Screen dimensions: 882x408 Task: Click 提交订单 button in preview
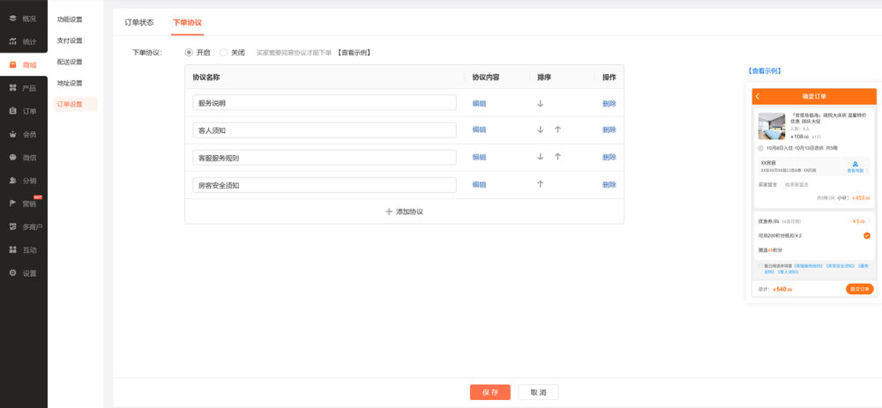(859, 289)
